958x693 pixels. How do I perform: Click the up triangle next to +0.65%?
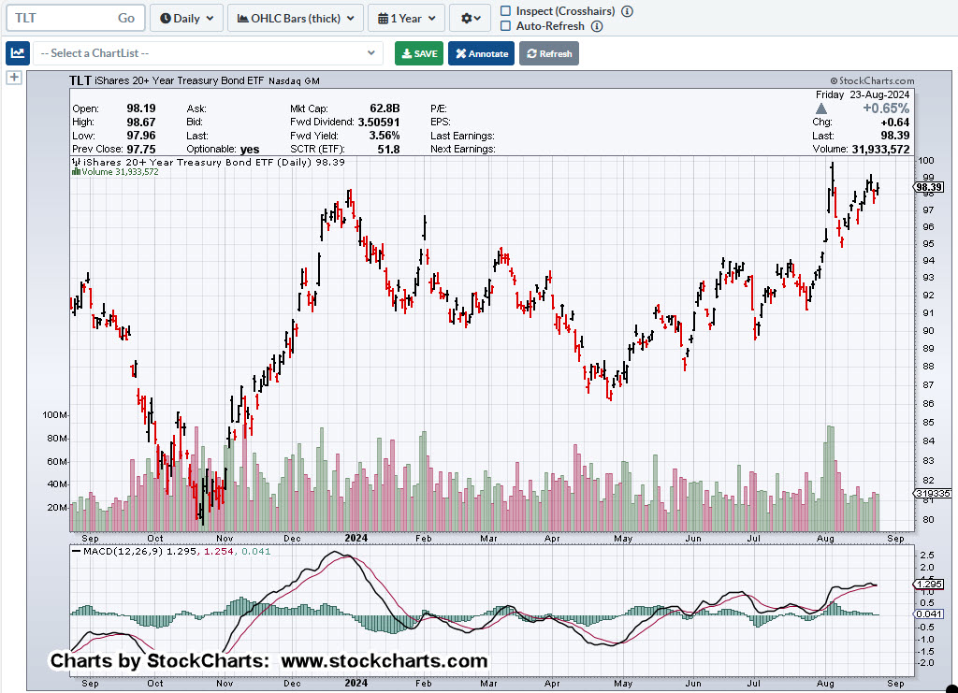pos(821,108)
